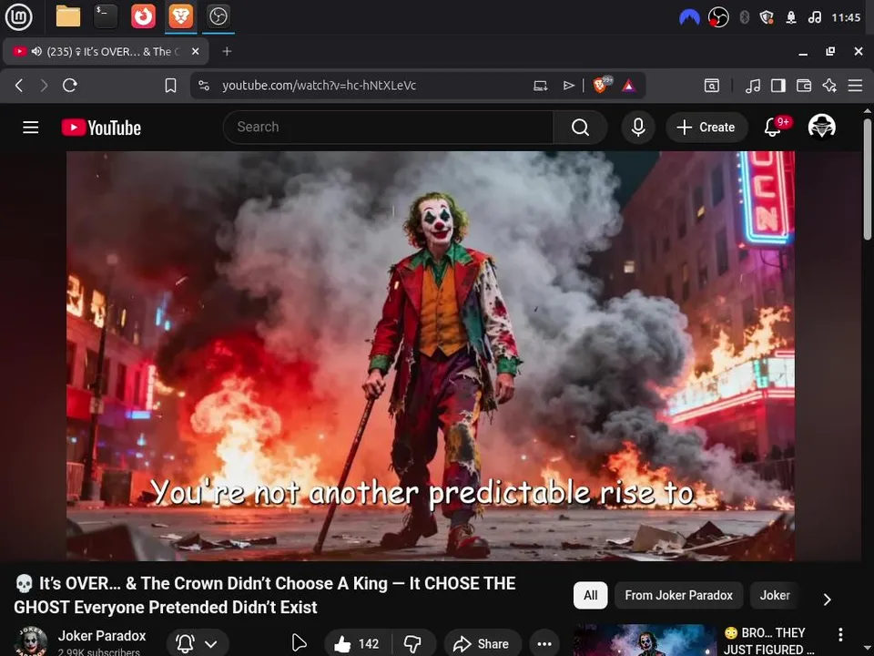This screenshot has height=656, width=874.
Task: Switch to OBS Studio in the panel
Action: [218, 16]
